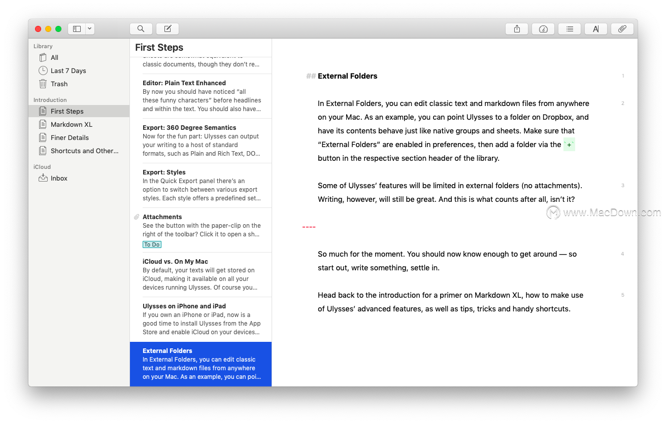Click the Finer Details sheet icon
Screen dimensions: 666x424
point(43,137)
